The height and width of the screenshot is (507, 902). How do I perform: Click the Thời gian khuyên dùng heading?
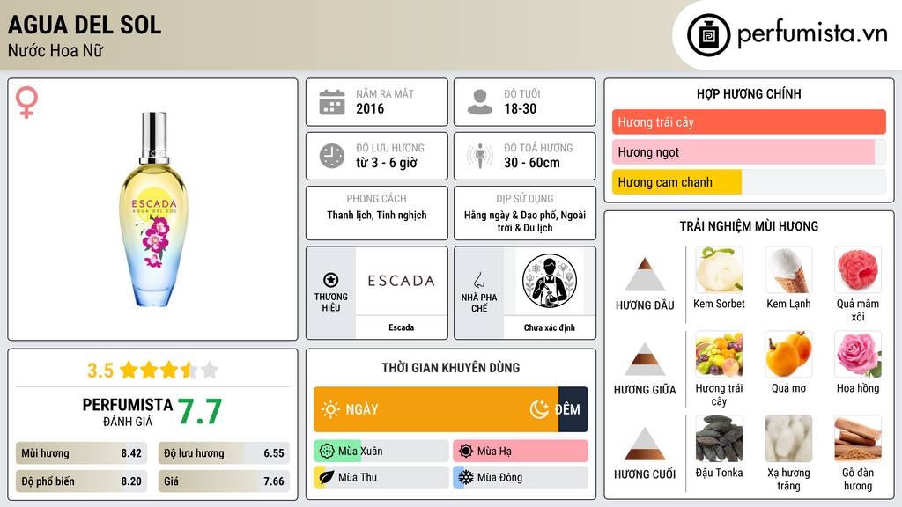click(451, 368)
